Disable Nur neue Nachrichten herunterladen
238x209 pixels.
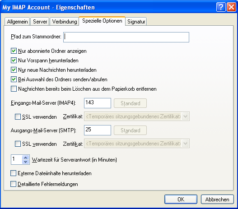pos(14,70)
